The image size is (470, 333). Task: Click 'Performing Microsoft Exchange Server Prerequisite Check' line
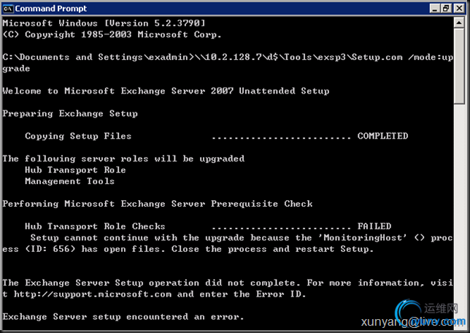tap(158, 204)
